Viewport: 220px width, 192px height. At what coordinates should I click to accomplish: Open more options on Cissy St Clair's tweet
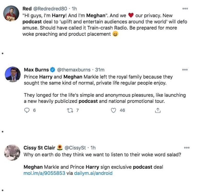pyautogui.click(x=186, y=148)
